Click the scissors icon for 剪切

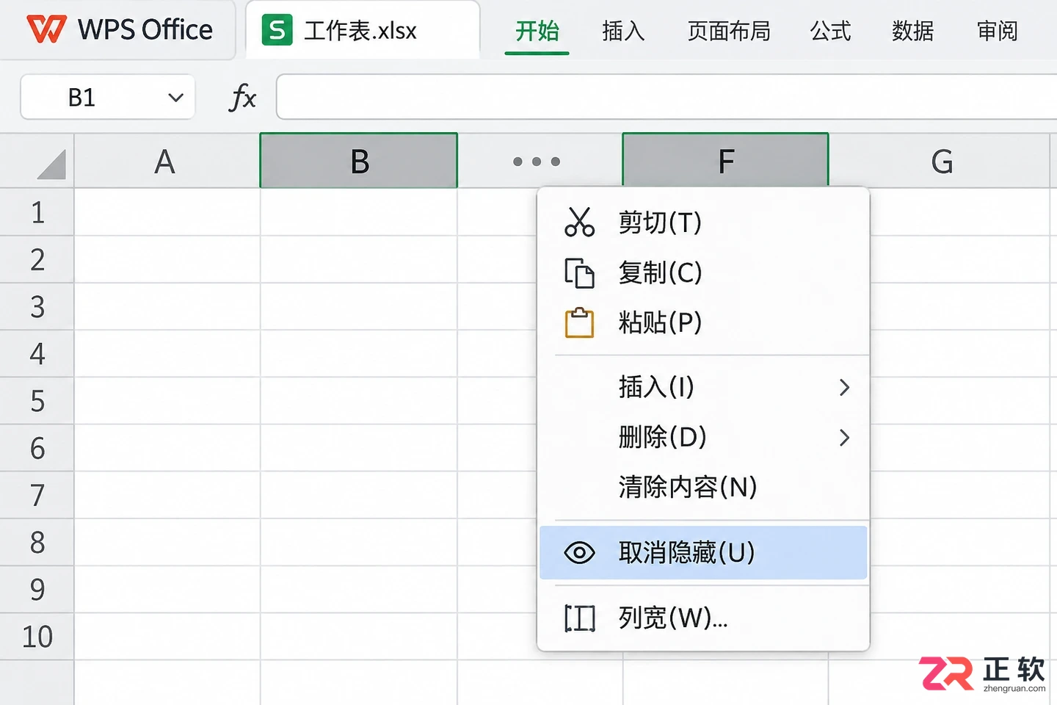point(579,222)
